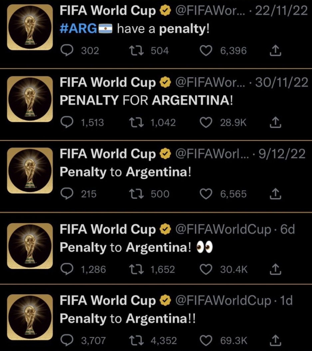Share the 22/11/22 '#ARG have a penalty!' tweet

275,51
